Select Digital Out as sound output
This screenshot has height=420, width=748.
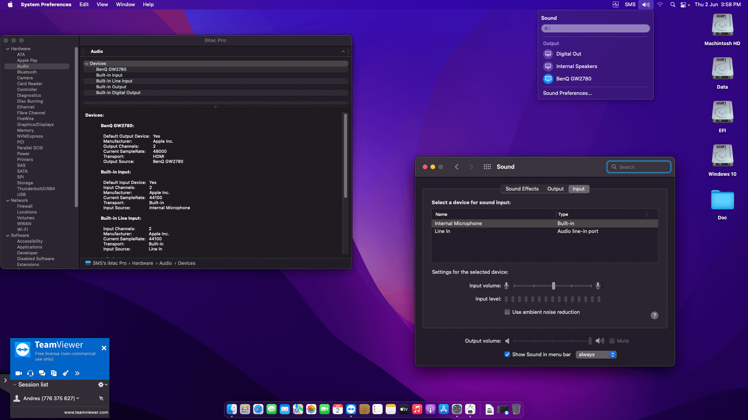(595, 54)
